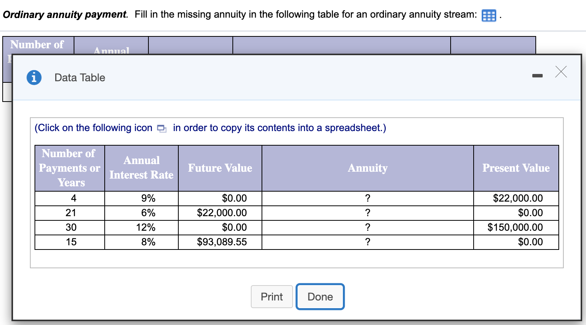Click the $93,089.55 future value cell
Image resolution: width=586 pixels, height=325 pixels.
coord(222,242)
